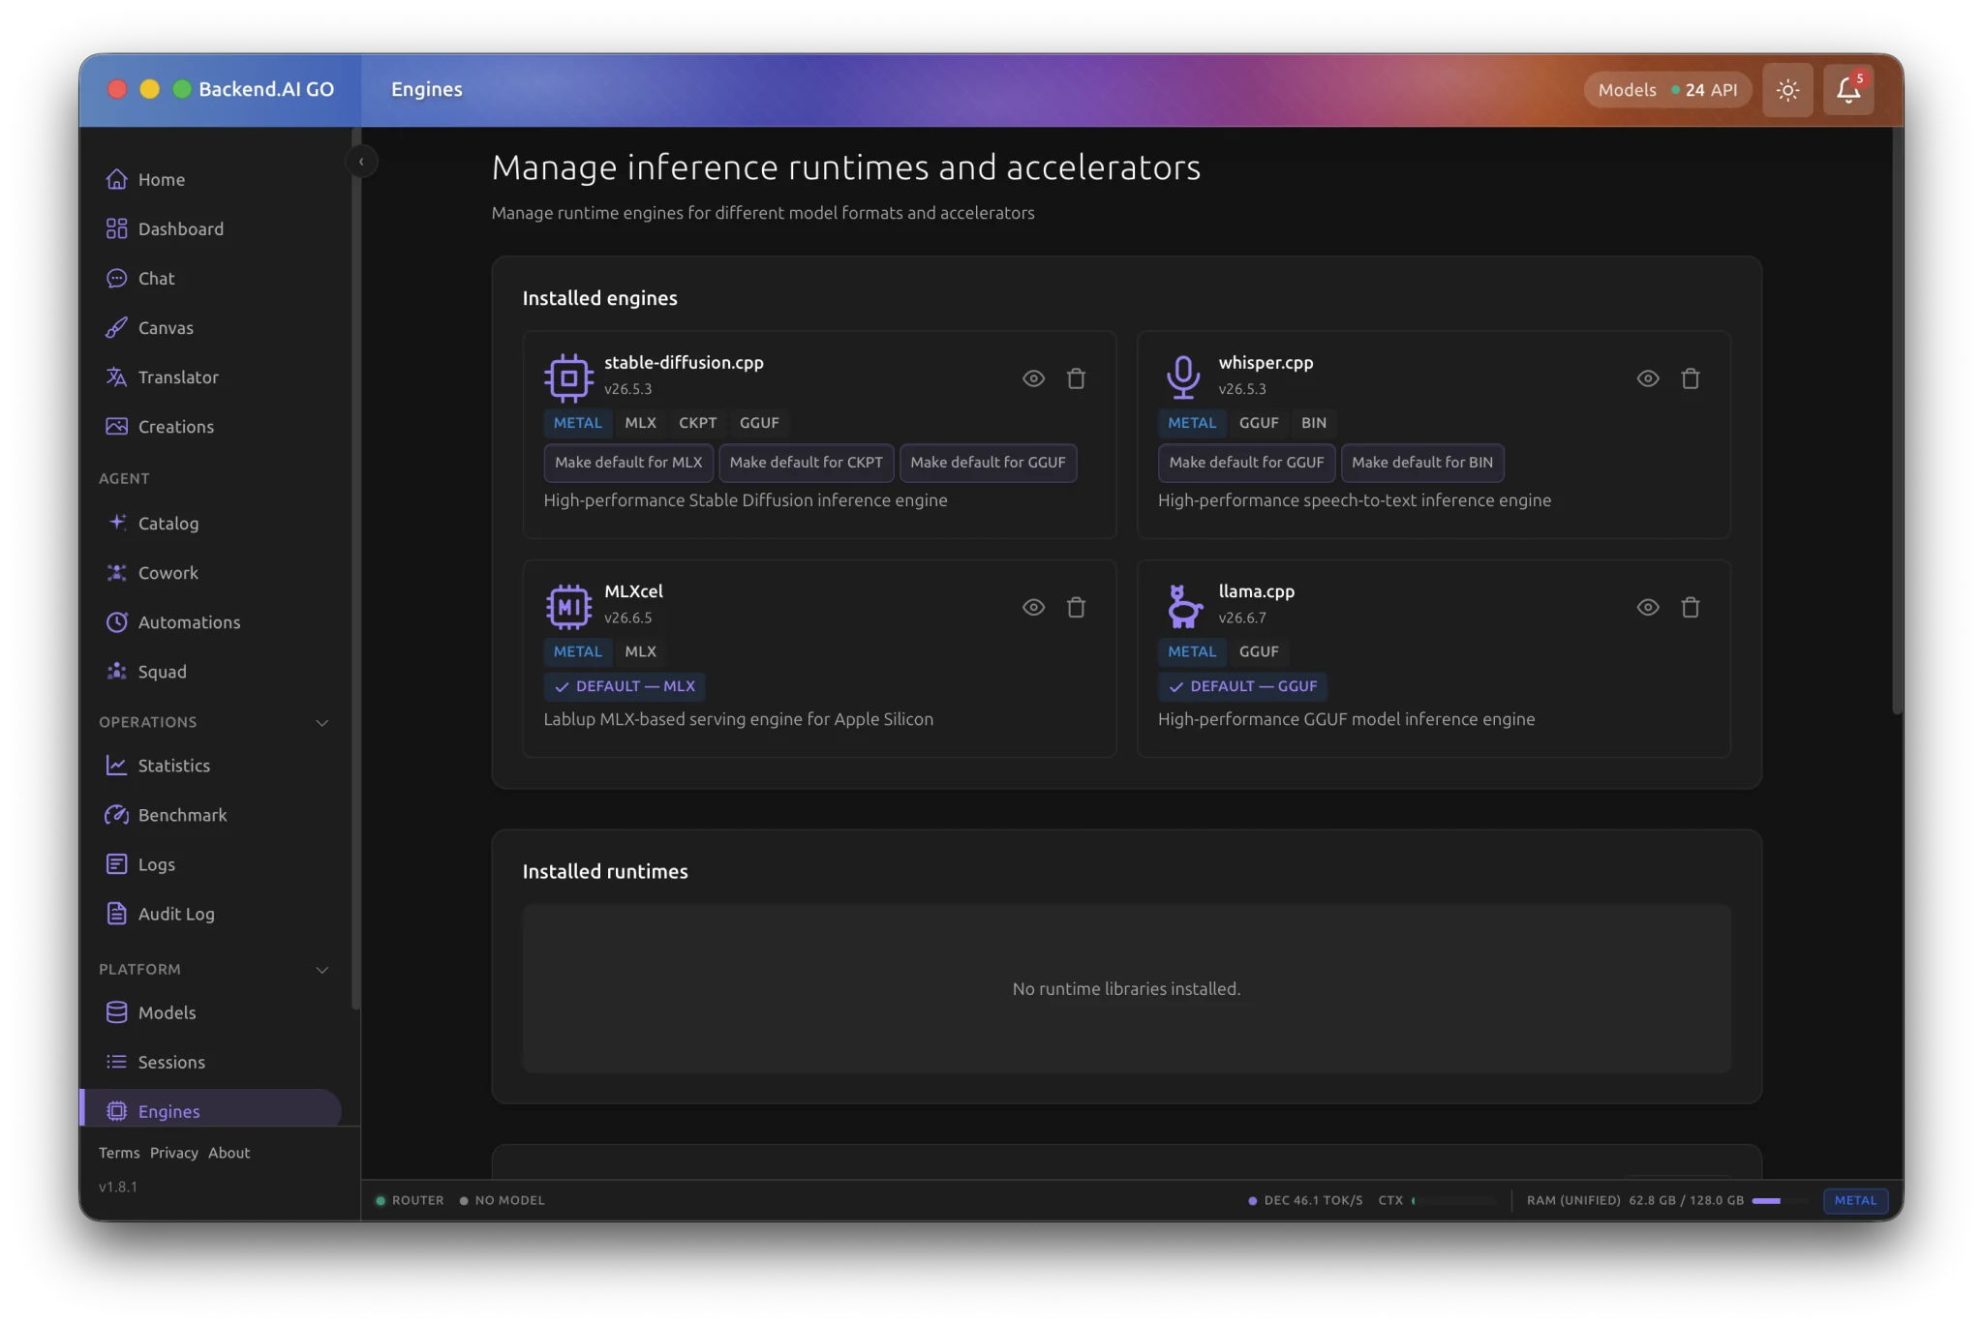Screen dimensions: 1983x1326
Task: Open the Terms link
Action: [x=119, y=1153]
